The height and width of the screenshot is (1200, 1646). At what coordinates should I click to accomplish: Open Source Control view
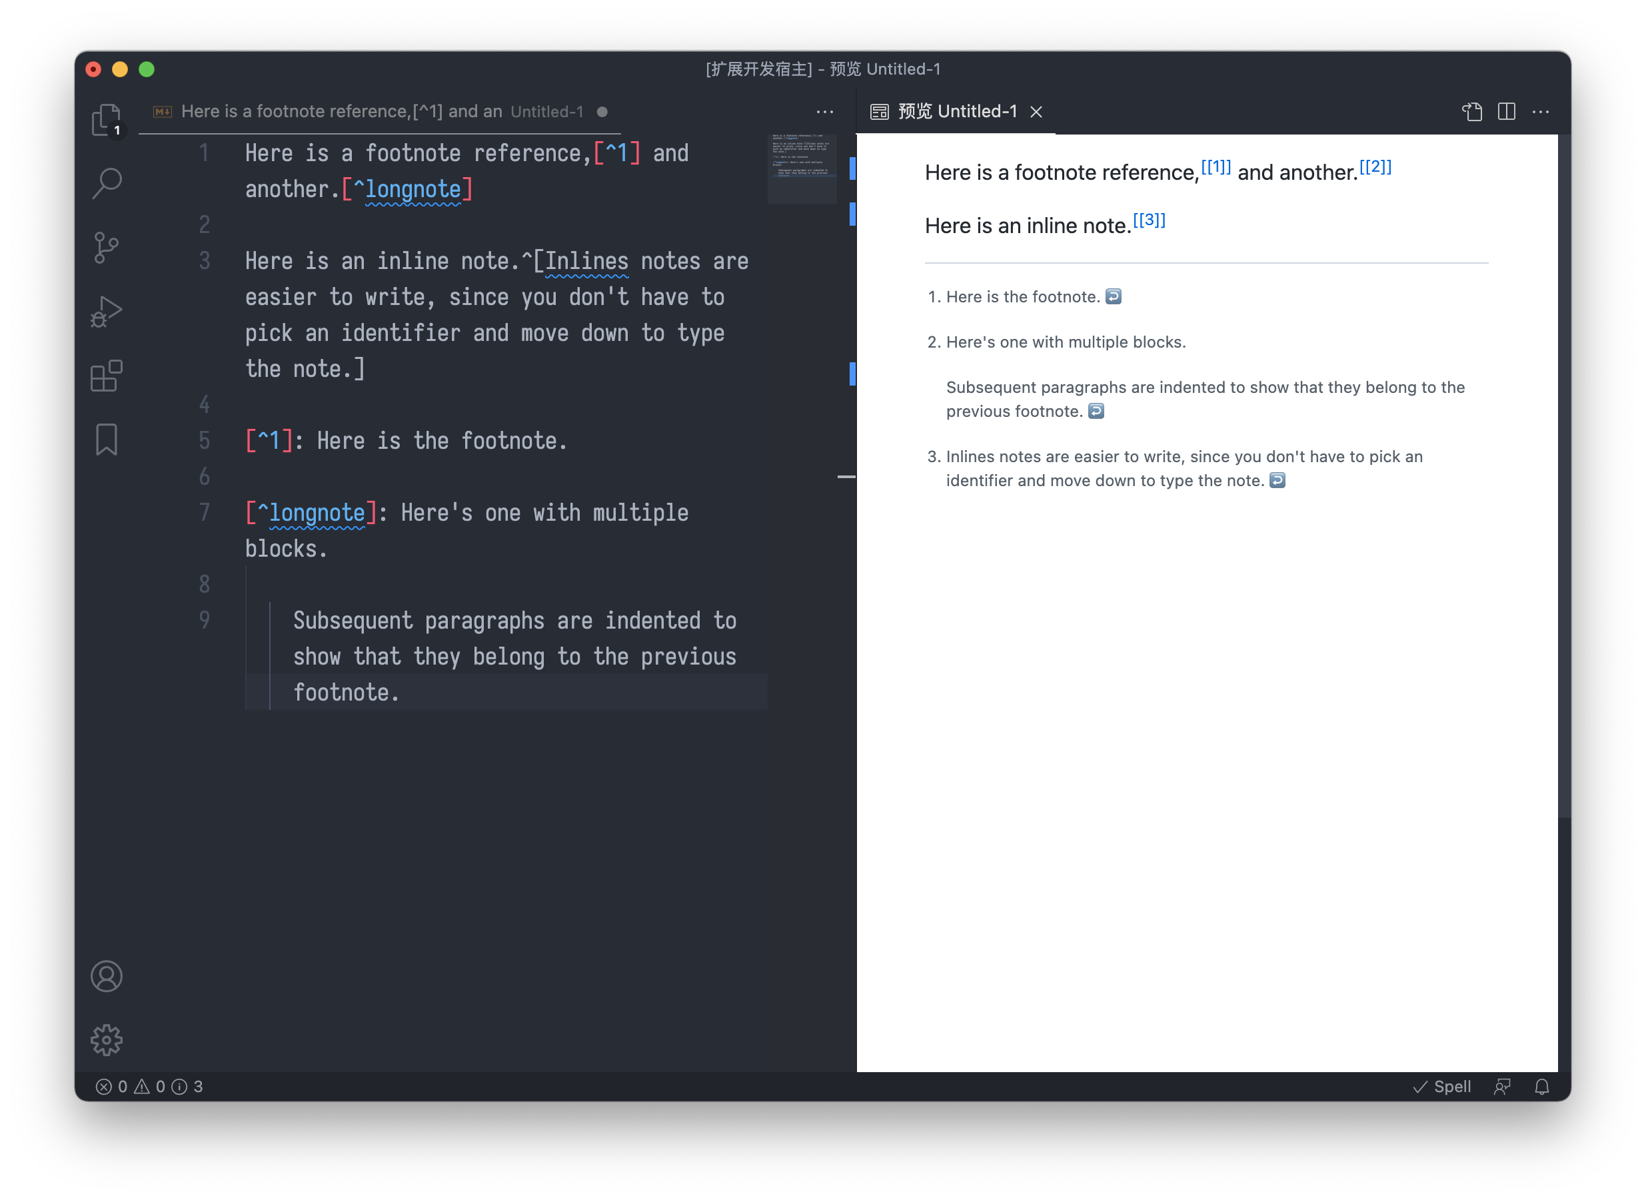(106, 247)
